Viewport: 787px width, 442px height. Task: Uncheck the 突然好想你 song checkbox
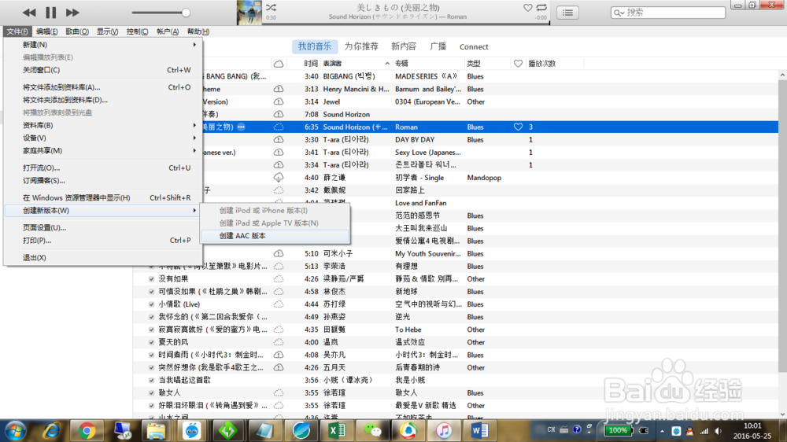click(152, 368)
